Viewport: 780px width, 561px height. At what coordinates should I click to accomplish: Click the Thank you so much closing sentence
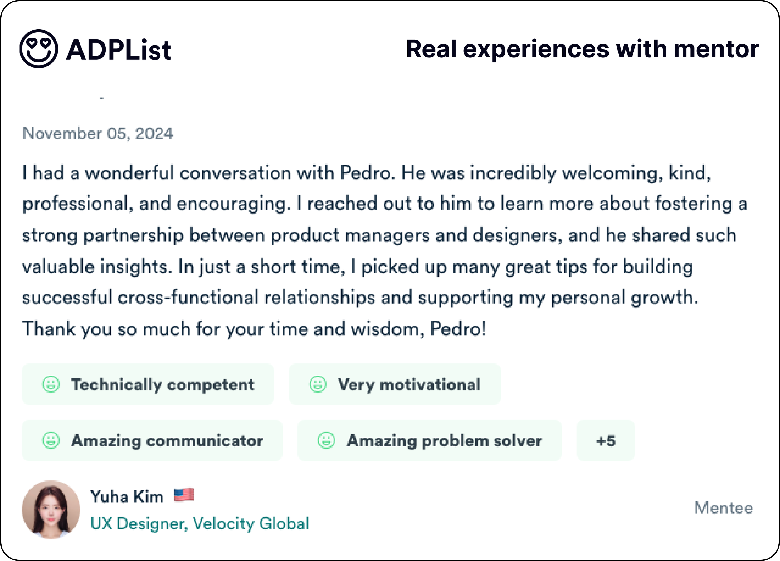tap(254, 329)
